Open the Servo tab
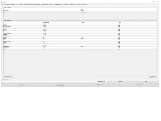 (3, 4)
